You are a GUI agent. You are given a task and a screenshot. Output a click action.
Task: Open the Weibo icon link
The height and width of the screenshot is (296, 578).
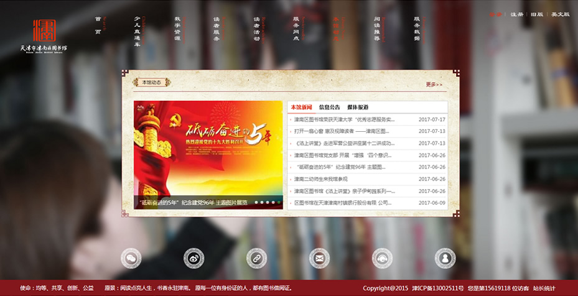193,257
